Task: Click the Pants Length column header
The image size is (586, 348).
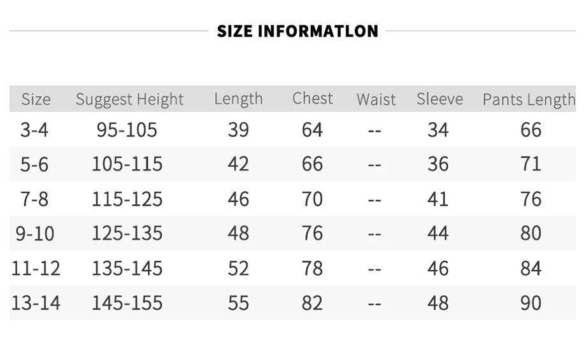Action: click(529, 100)
